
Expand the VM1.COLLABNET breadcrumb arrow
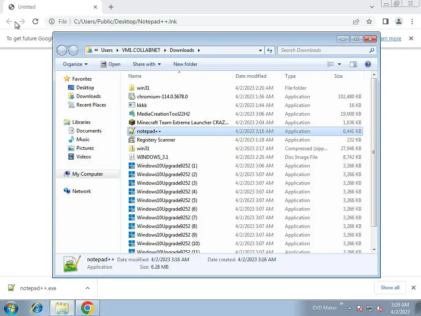coord(165,50)
